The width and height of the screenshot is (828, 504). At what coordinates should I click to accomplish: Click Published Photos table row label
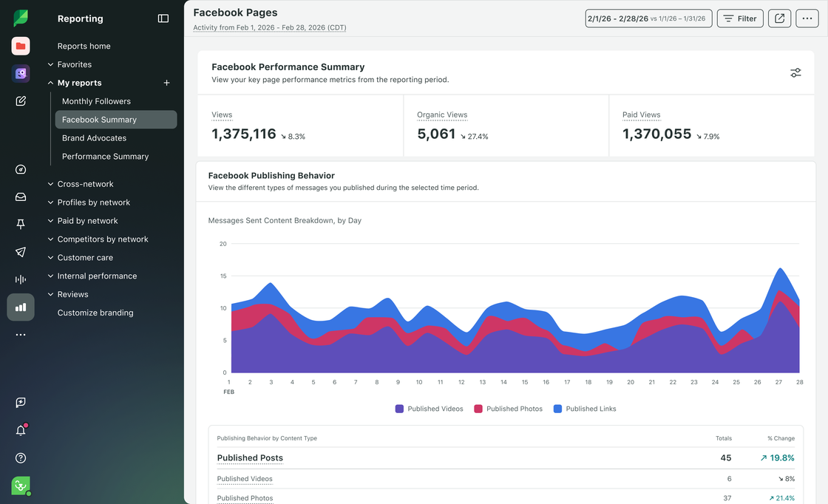[245, 498]
